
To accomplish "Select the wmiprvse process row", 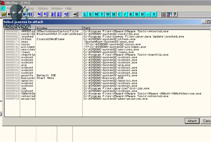I will (x=108, y=99).
